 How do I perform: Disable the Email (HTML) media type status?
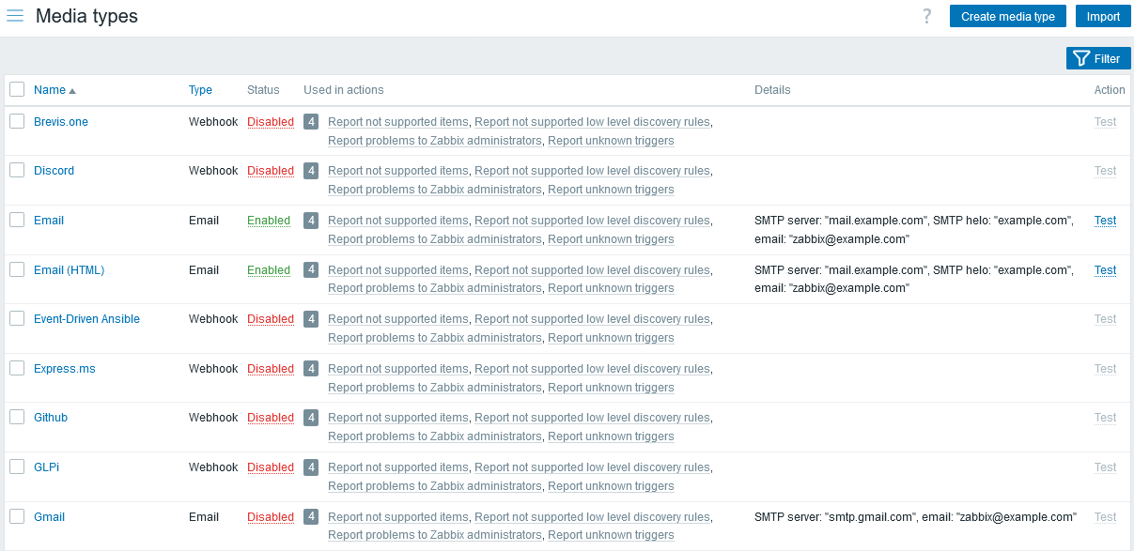tap(269, 270)
